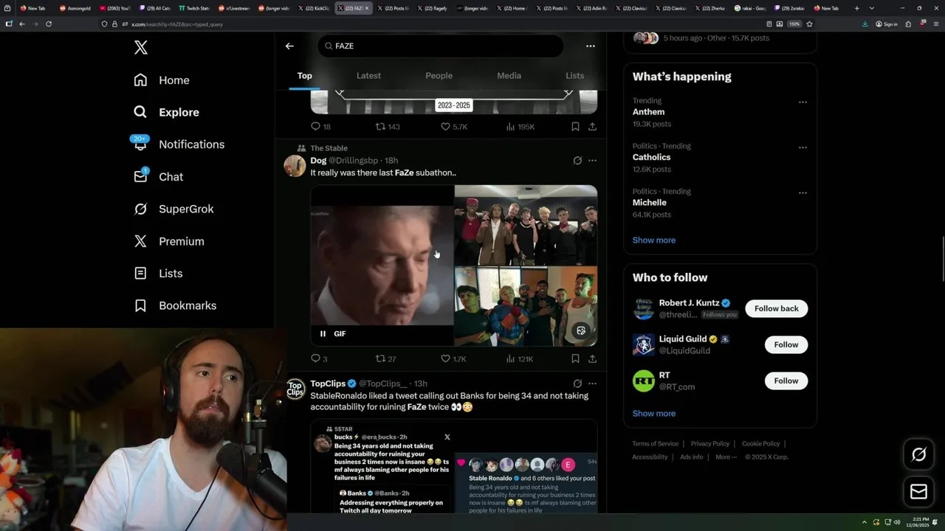Open Lists in the sidebar

[x=158, y=274]
